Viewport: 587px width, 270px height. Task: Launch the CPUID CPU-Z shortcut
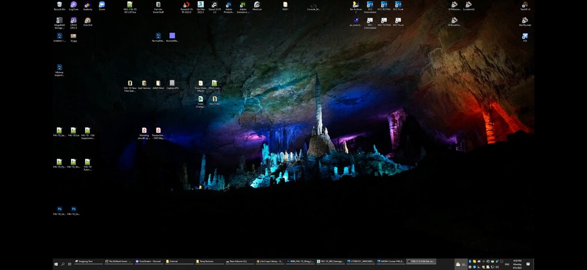coord(73,23)
